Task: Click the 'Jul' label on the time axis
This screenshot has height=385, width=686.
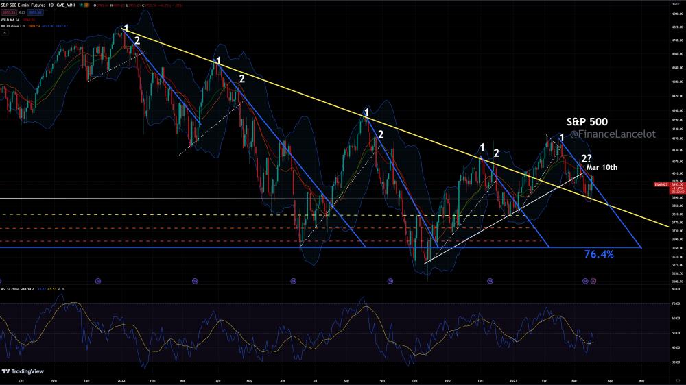Action: click(315, 381)
